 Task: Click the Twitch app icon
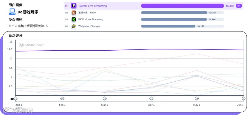[74, 6]
